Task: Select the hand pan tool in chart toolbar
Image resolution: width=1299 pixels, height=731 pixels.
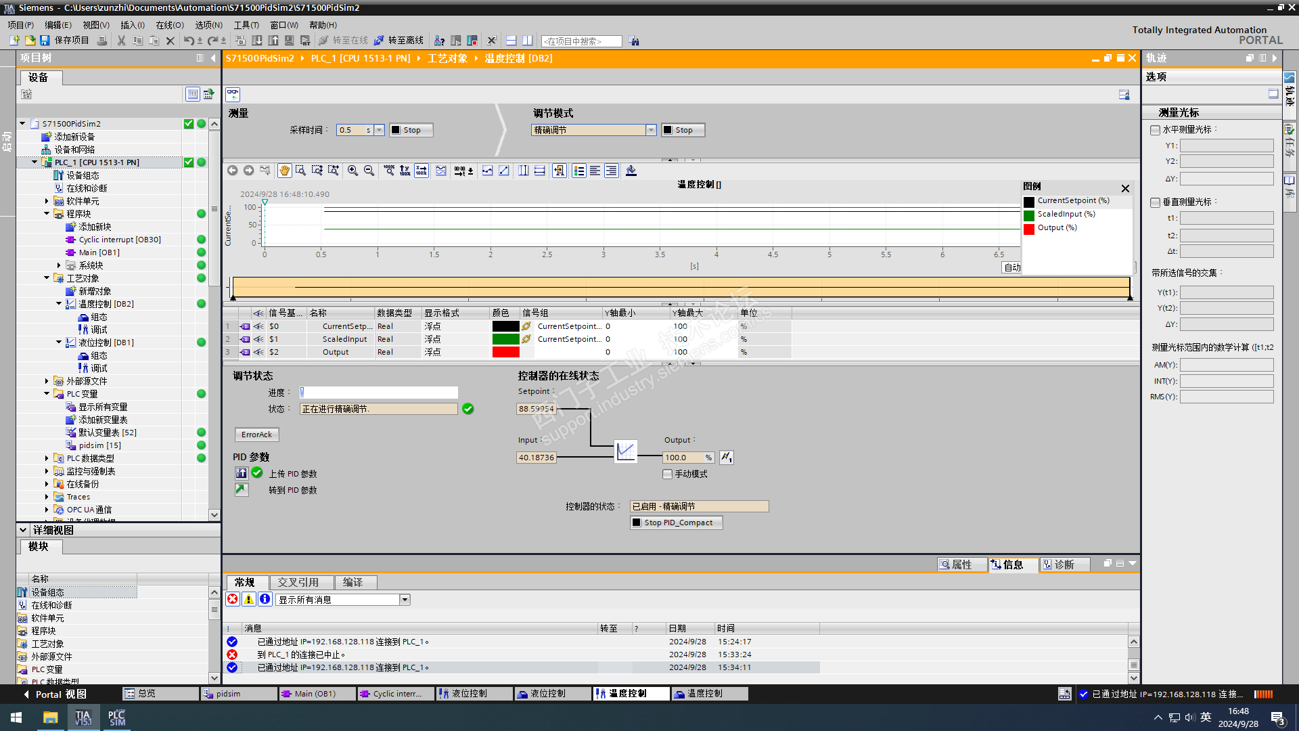Action: pos(284,171)
